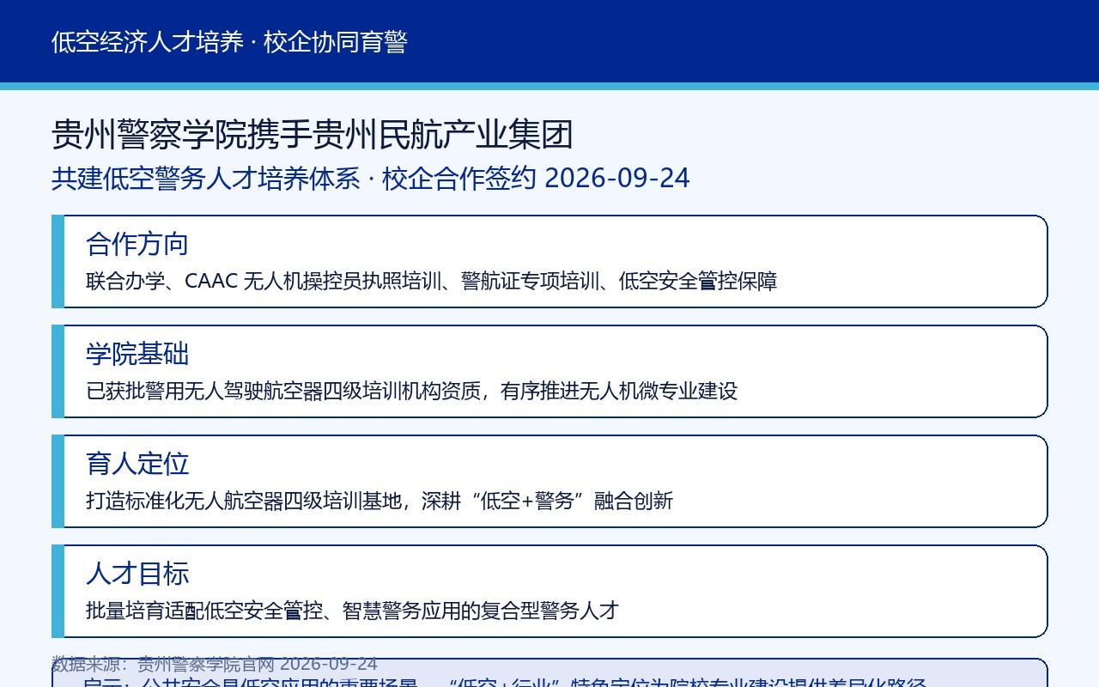Click the footer 数据来源：贵州警察学院官网 2026-09-24

pos(215,664)
